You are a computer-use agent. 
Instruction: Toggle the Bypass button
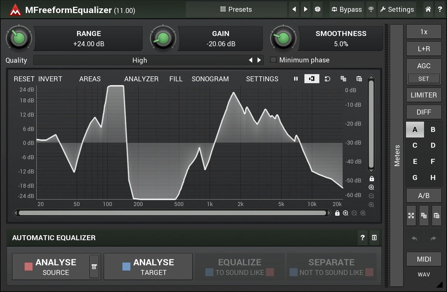pyautogui.click(x=347, y=9)
